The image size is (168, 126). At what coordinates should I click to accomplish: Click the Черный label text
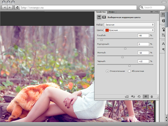tap(101, 61)
